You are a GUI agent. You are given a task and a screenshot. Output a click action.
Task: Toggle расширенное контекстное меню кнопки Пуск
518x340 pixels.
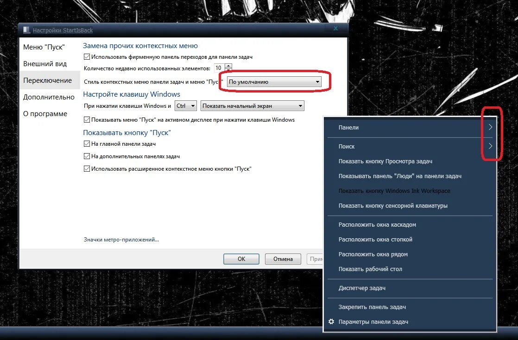(x=87, y=169)
